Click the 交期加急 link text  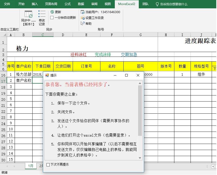129,54
